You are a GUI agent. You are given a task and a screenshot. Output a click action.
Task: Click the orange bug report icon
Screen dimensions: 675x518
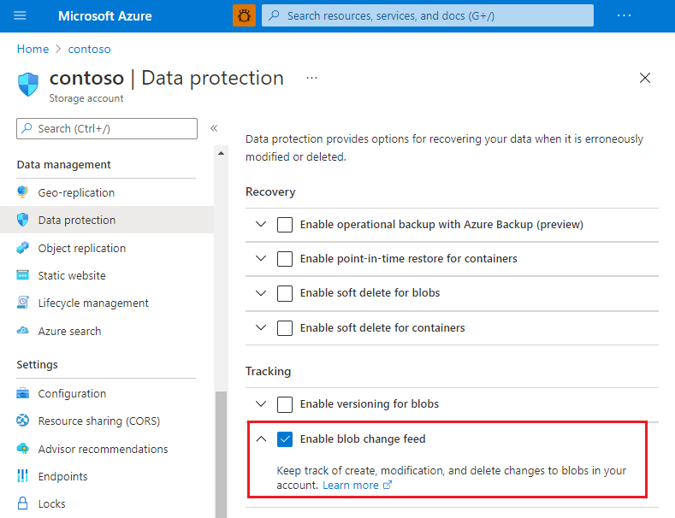coord(244,15)
